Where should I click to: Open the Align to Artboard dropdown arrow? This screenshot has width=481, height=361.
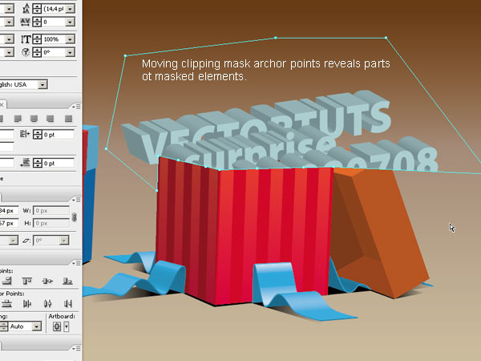67,327
